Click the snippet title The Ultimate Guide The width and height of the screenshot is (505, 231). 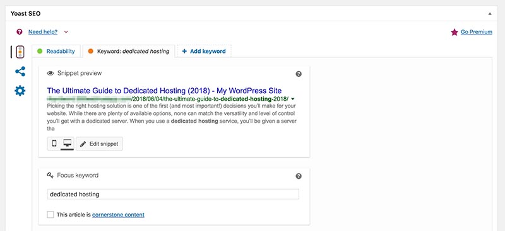tap(164, 91)
